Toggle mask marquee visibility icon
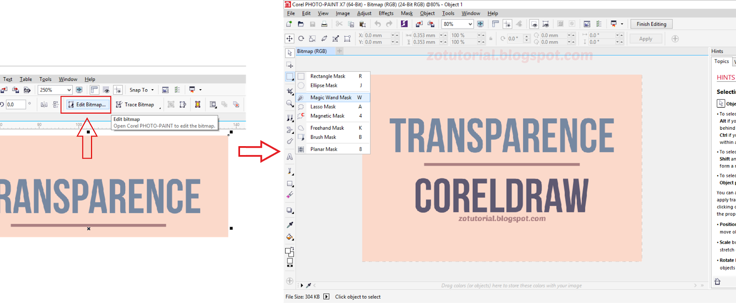Screen dimensions: 736x303 coord(534,24)
